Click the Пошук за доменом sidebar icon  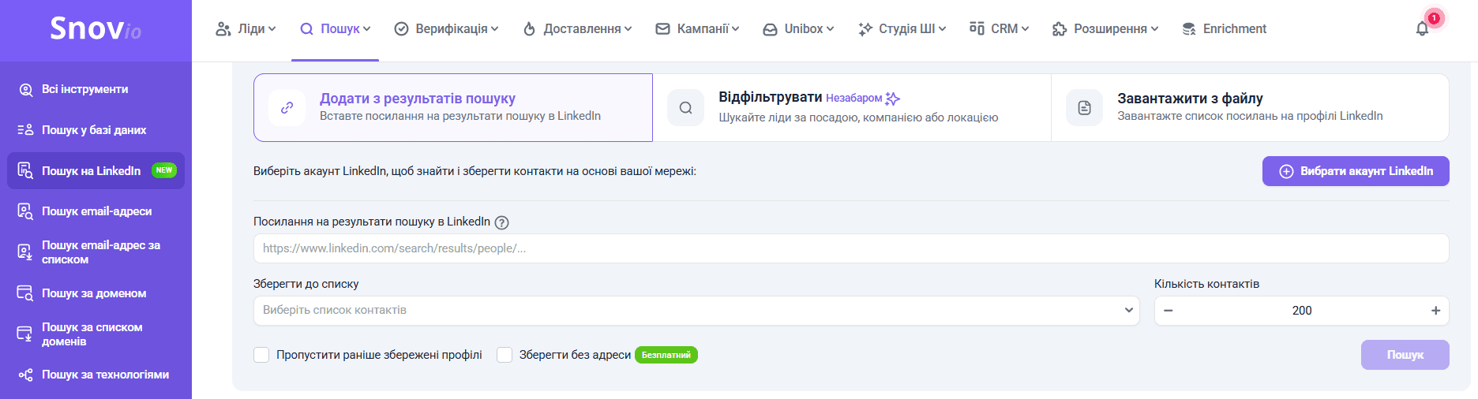point(25,293)
